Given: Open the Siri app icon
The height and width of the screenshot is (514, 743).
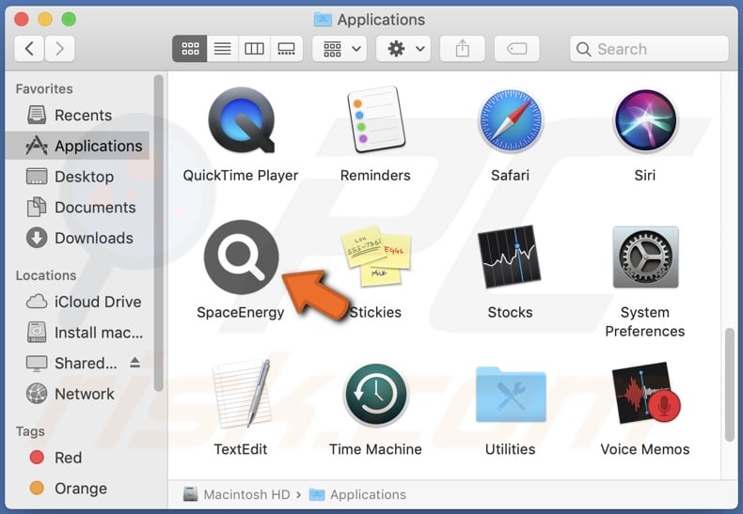Looking at the screenshot, I should 645,120.
